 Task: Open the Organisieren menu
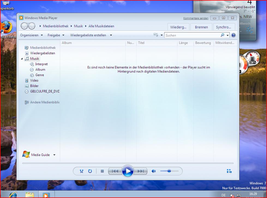(x=31, y=35)
